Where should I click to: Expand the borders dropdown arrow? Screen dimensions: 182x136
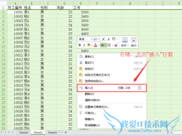[x=112, y=45]
